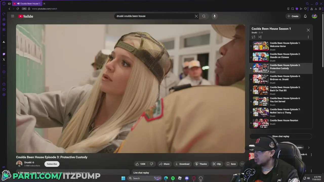Screen dimensions: 324x182
Task: Open the Druski channel name link
Action: 28,163
